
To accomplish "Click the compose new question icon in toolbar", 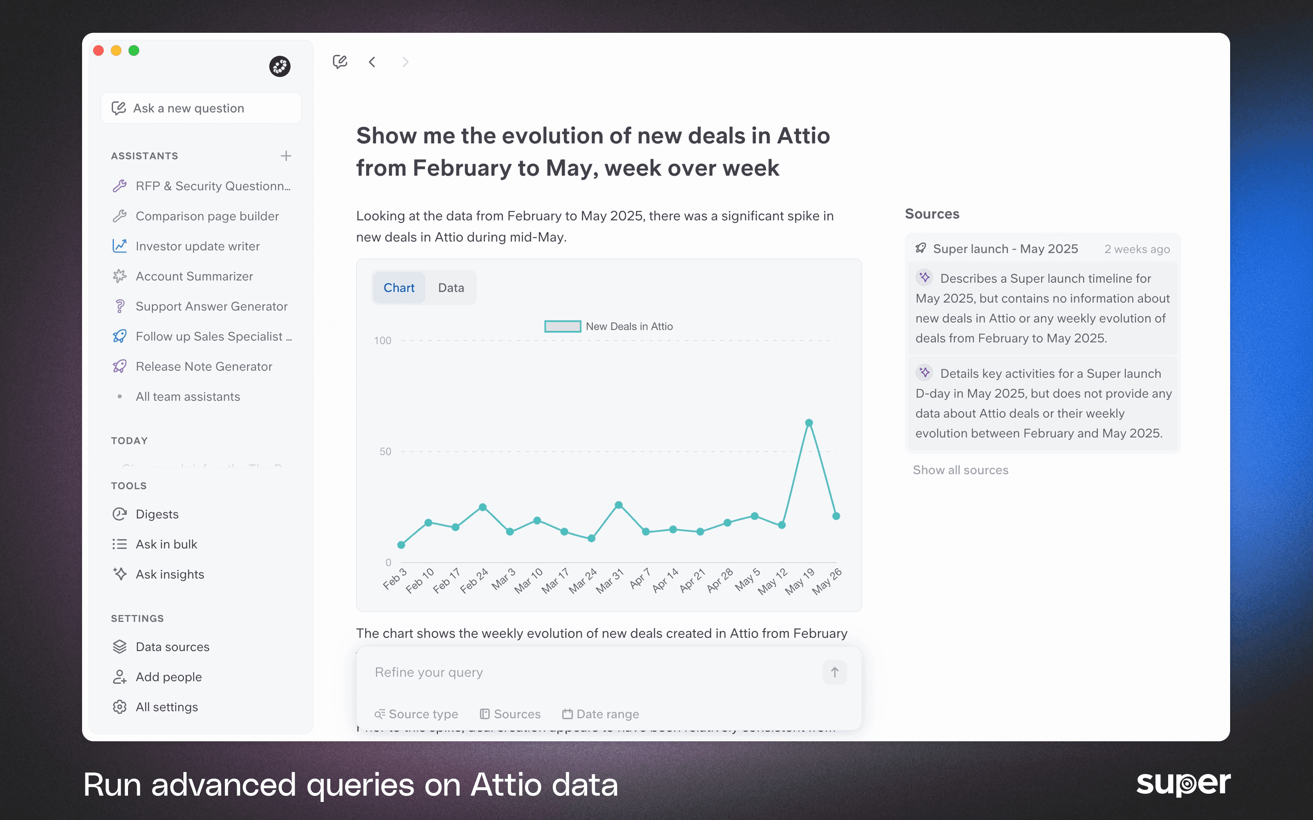I will (x=340, y=62).
